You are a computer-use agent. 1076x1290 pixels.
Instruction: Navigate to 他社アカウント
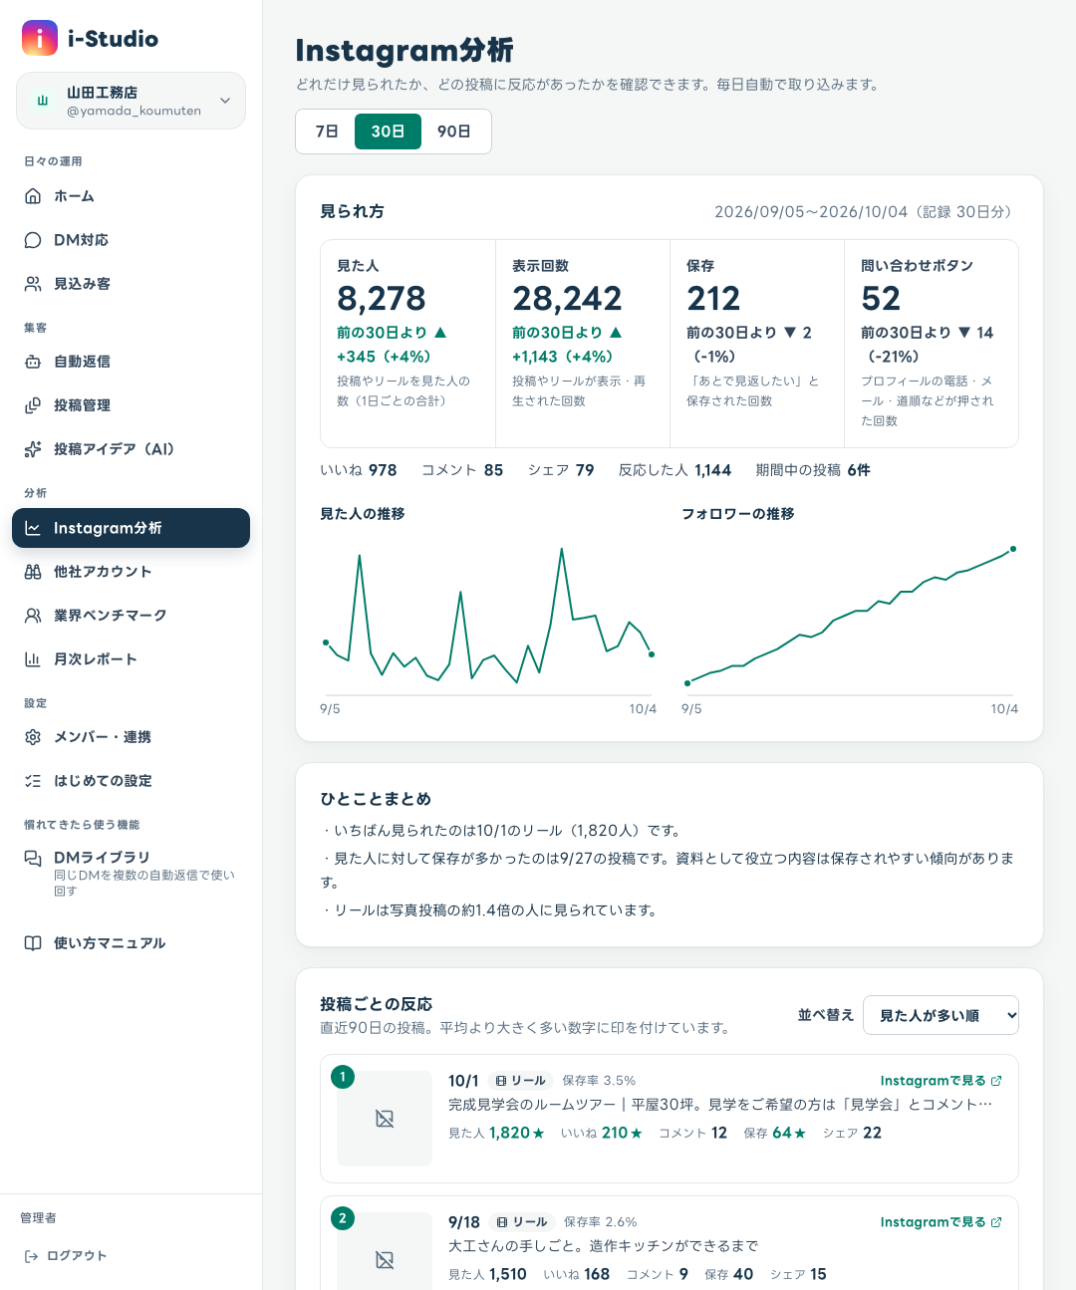(131, 572)
